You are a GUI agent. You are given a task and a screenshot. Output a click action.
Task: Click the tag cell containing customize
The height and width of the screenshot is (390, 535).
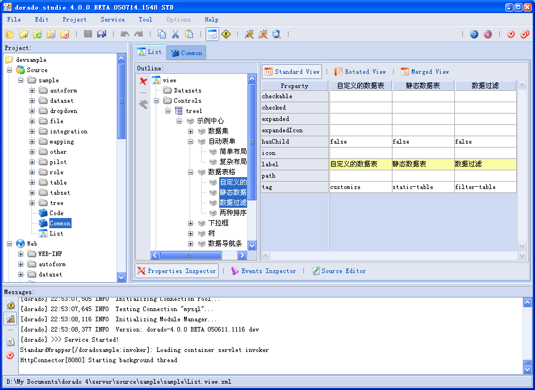tap(361, 187)
